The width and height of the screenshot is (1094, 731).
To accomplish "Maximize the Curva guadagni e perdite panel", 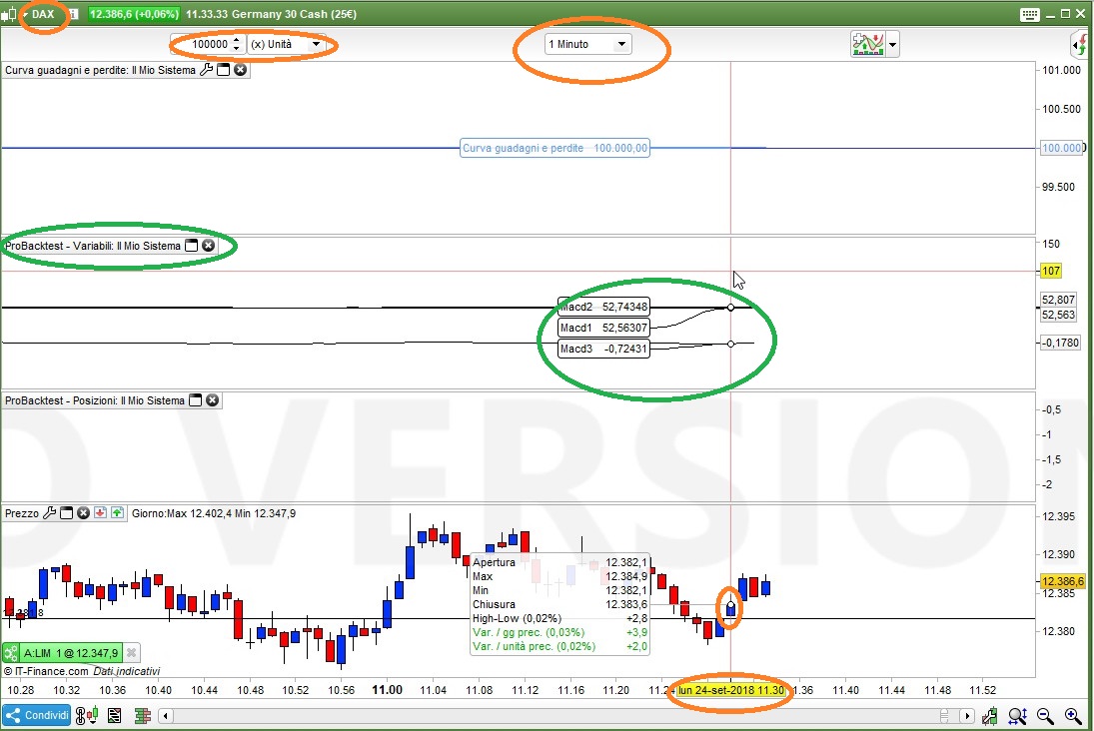I will [x=224, y=70].
